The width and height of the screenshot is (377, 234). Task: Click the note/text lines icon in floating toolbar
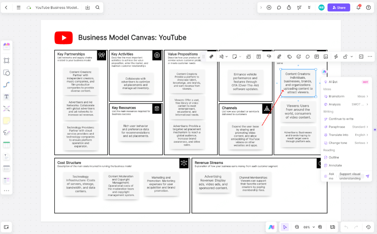pos(317,57)
